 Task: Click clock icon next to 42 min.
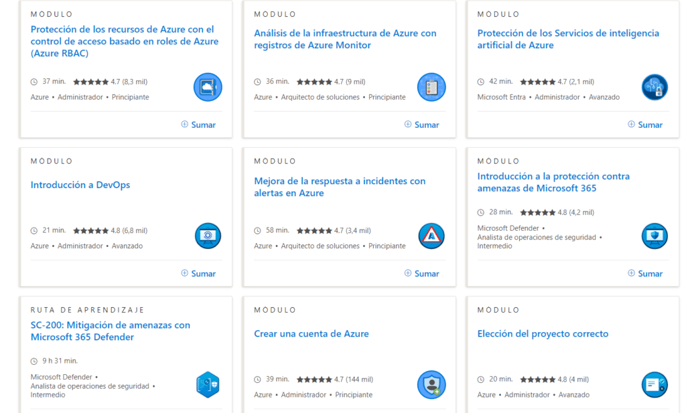click(x=480, y=82)
